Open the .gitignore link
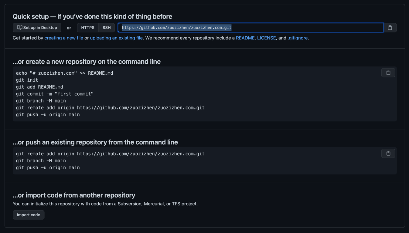This screenshot has width=409, height=233. pyautogui.click(x=298, y=38)
